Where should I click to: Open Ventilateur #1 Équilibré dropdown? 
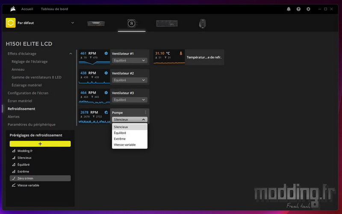click(130, 60)
